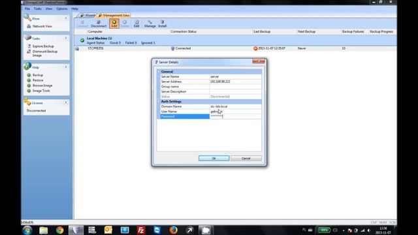Click the Connection Status column header
The image size is (418, 235).
click(x=211, y=32)
